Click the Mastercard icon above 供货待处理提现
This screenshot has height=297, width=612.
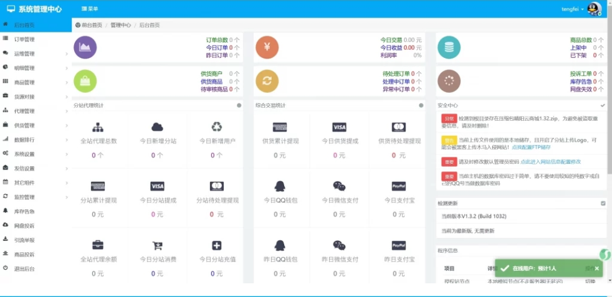pos(398,127)
